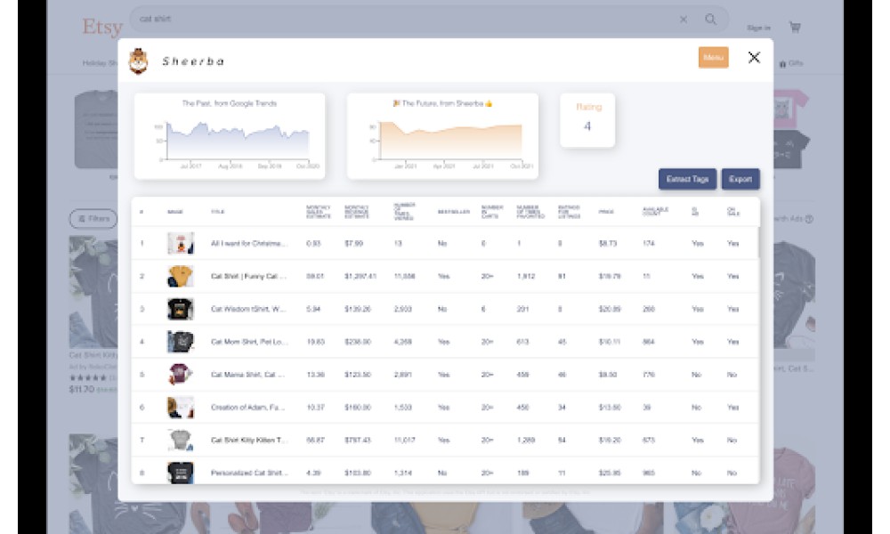
Task: Select title "Cat Shirt | Funny Cat ..."
Action: point(248,277)
